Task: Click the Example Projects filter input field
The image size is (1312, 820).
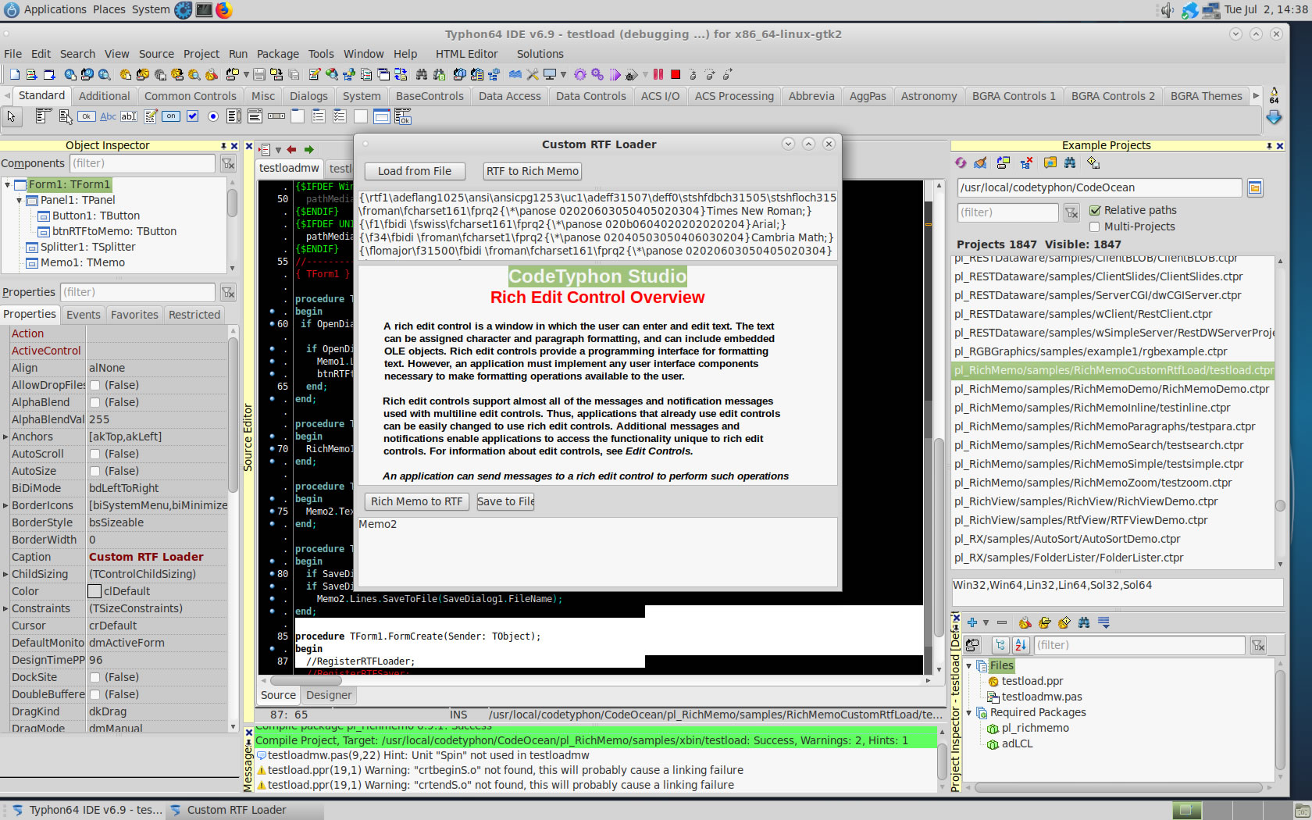Action: pos(1007,212)
